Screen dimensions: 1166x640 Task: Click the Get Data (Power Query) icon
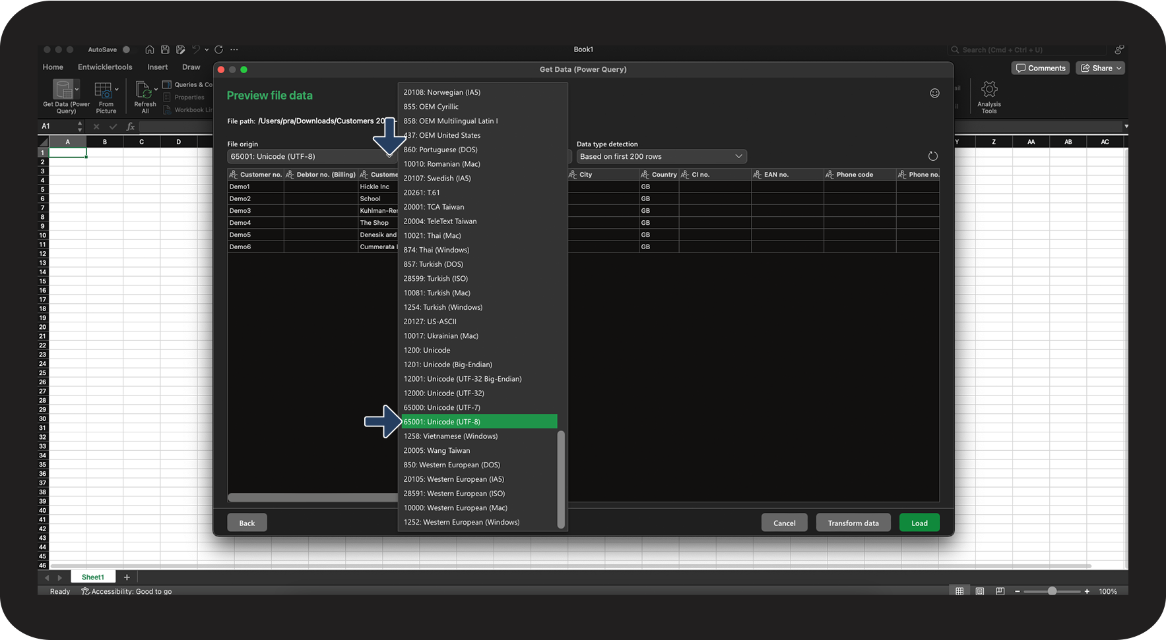point(65,90)
